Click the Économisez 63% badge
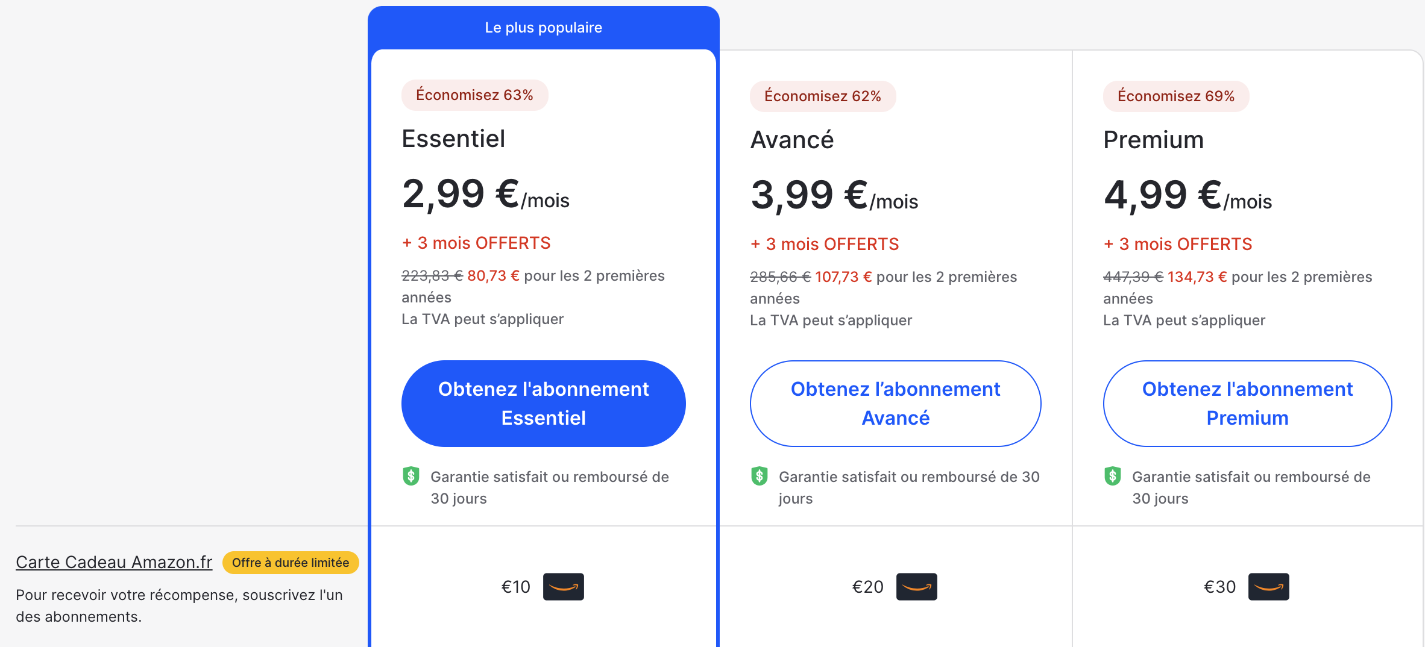 pyautogui.click(x=475, y=95)
